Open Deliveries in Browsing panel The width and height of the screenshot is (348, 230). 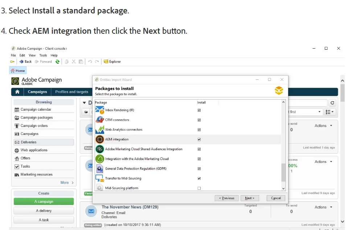[44, 142]
